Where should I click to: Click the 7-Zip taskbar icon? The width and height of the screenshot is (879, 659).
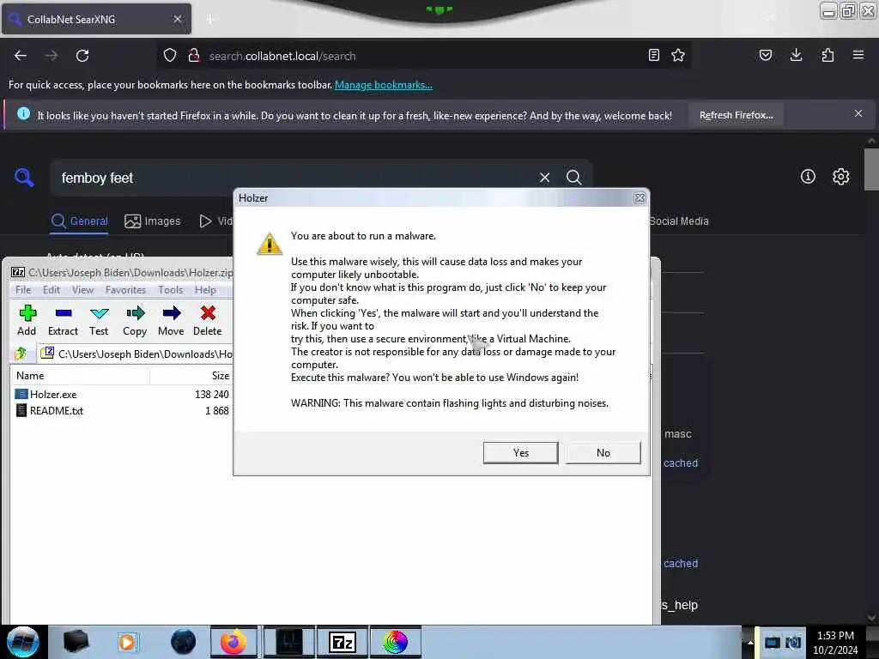(342, 642)
